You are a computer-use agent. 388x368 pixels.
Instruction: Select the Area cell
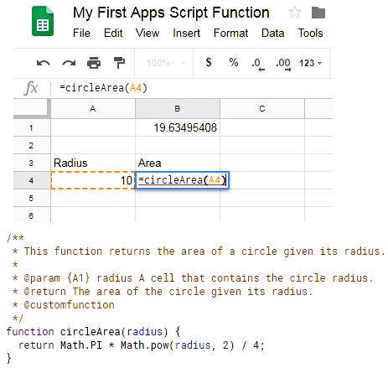point(178,163)
